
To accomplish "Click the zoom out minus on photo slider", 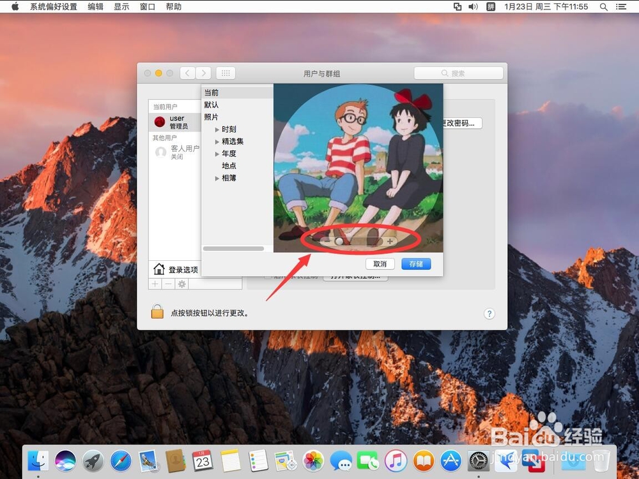I will 327,242.
